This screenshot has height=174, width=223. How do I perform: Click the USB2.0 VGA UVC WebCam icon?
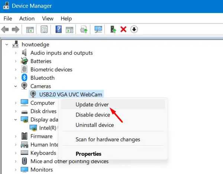click(33, 94)
